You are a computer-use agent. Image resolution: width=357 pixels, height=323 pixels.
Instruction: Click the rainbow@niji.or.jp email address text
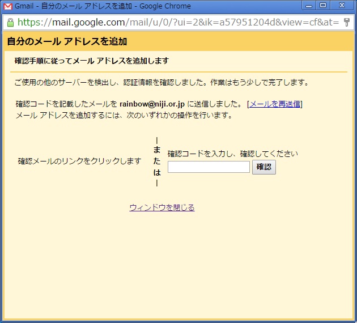click(x=152, y=104)
